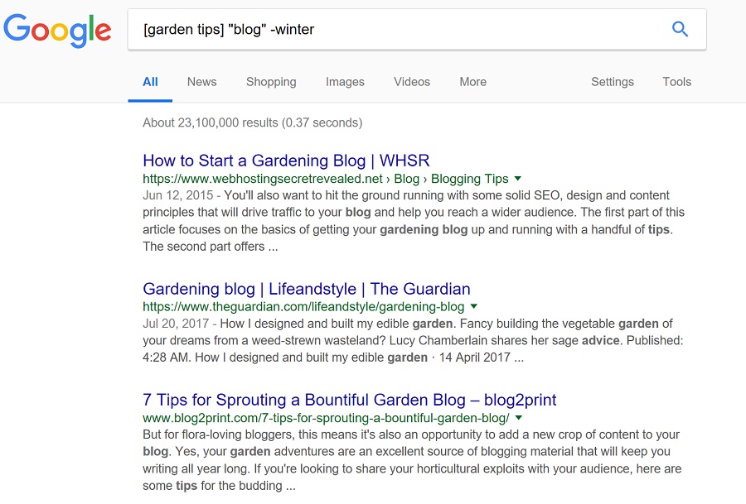Open 'How to Start a Gardening Blog' result
The width and height of the screenshot is (746, 504).
(286, 161)
